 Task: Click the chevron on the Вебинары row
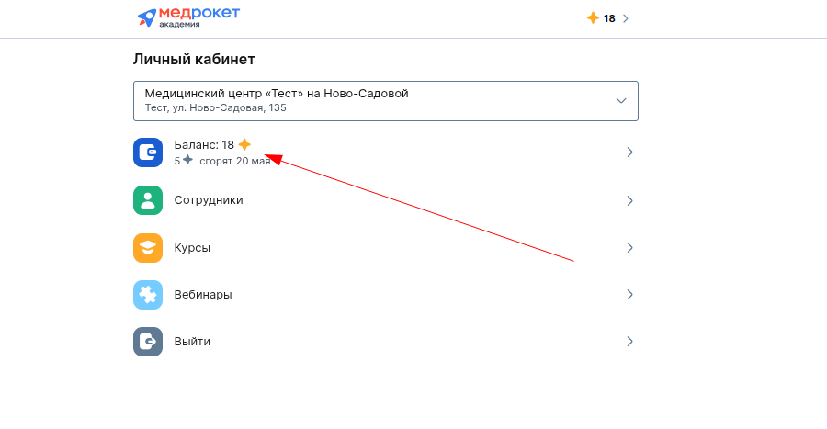point(629,295)
